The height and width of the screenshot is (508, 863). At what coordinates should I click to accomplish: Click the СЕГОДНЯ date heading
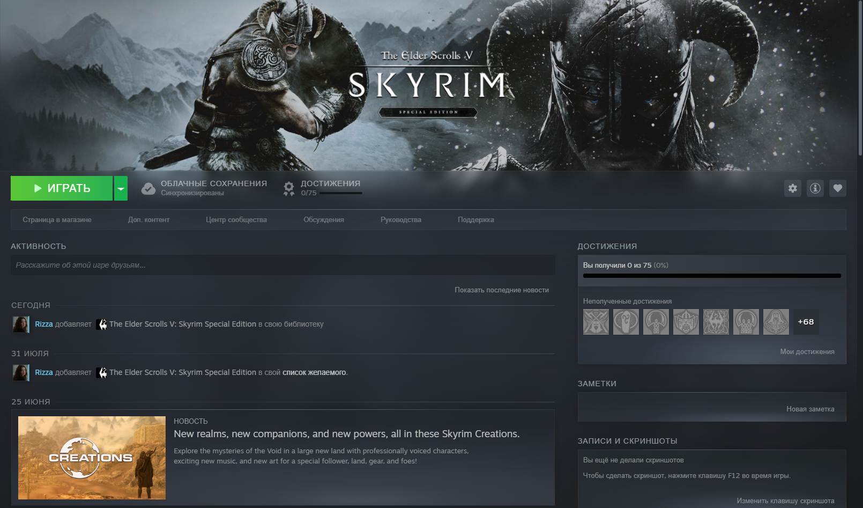(31, 305)
